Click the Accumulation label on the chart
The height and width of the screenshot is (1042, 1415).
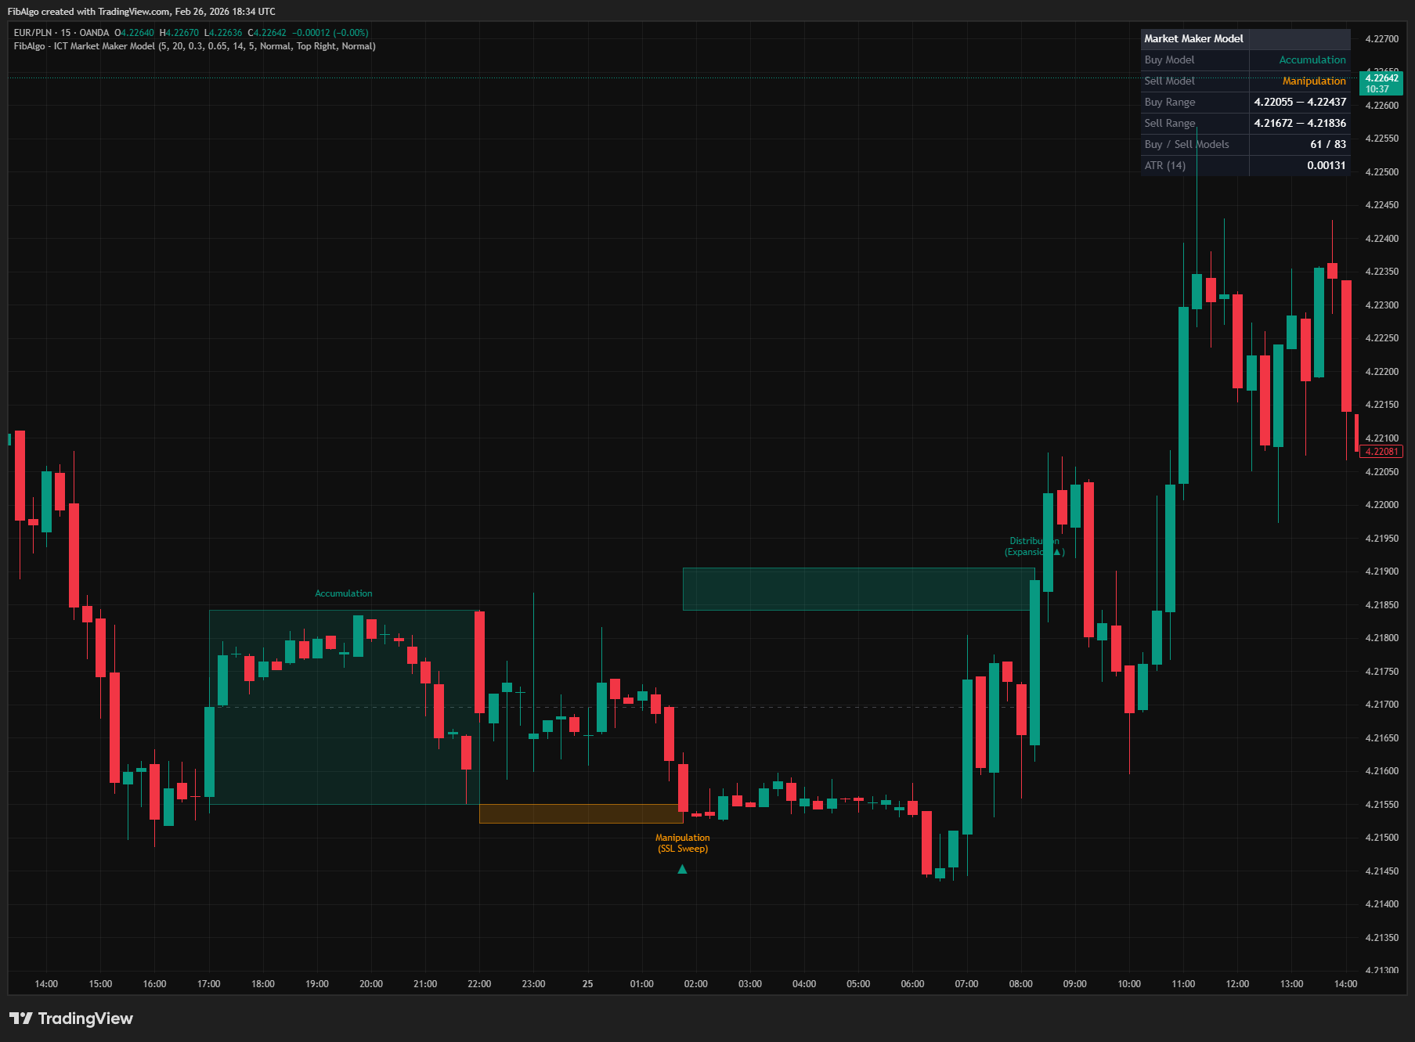pos(344,593)
